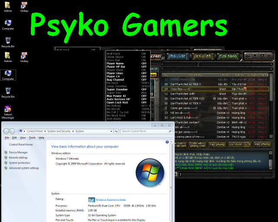Select DanThanh.Net 1kill room 11
Screen dimensions: 278x222
click(x=215, y=94)
